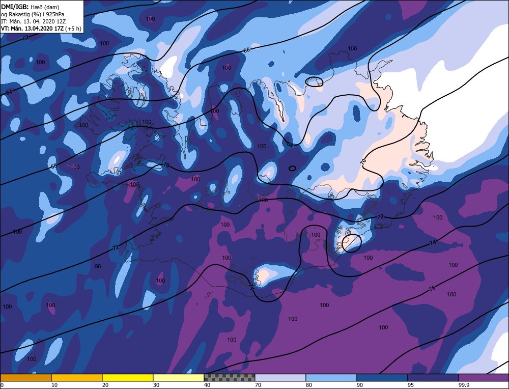The image size is (509, 389).
Task: Click the bright yellow 20–30 legend swatch
Action: click(128, 378)
